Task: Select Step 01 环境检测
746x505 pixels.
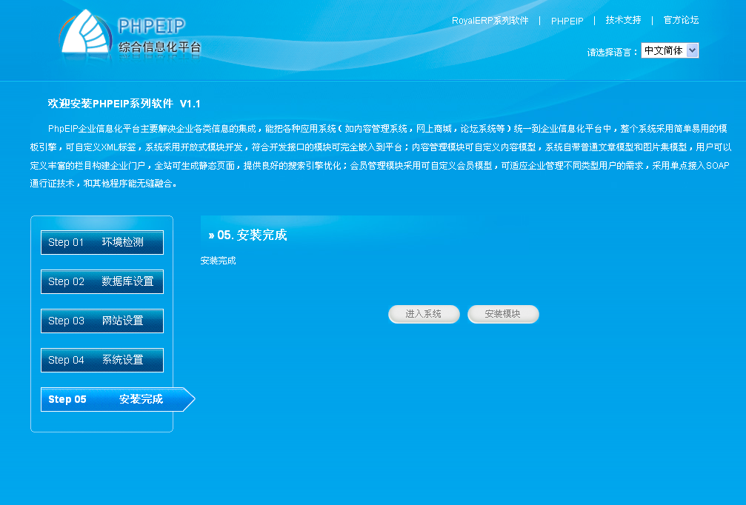Action: click(102, 243)
